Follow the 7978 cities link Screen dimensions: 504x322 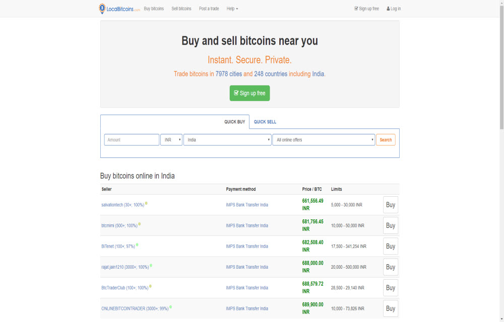point(228,74)
